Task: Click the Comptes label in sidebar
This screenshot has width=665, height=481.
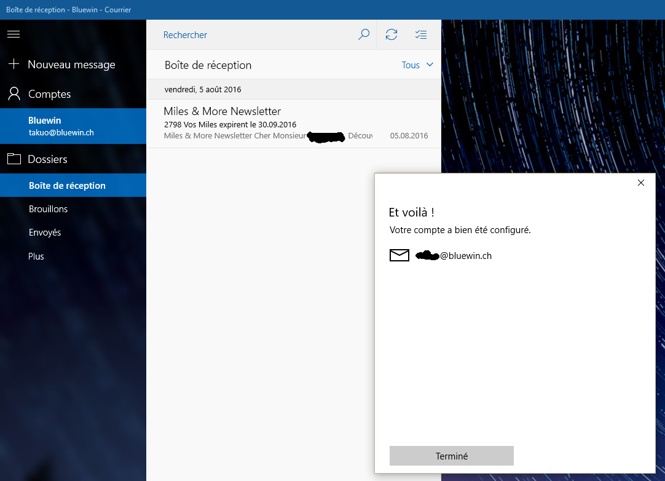Action: [49, 94]
